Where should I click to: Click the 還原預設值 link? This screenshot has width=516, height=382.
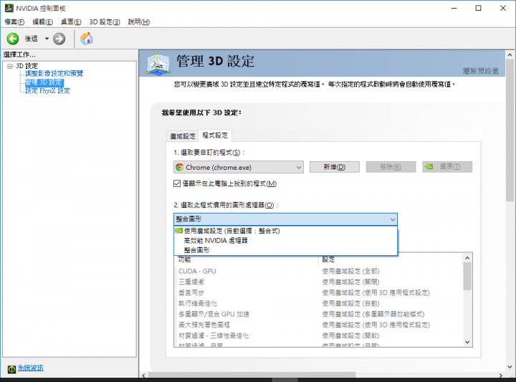click(x=480, y=71)
